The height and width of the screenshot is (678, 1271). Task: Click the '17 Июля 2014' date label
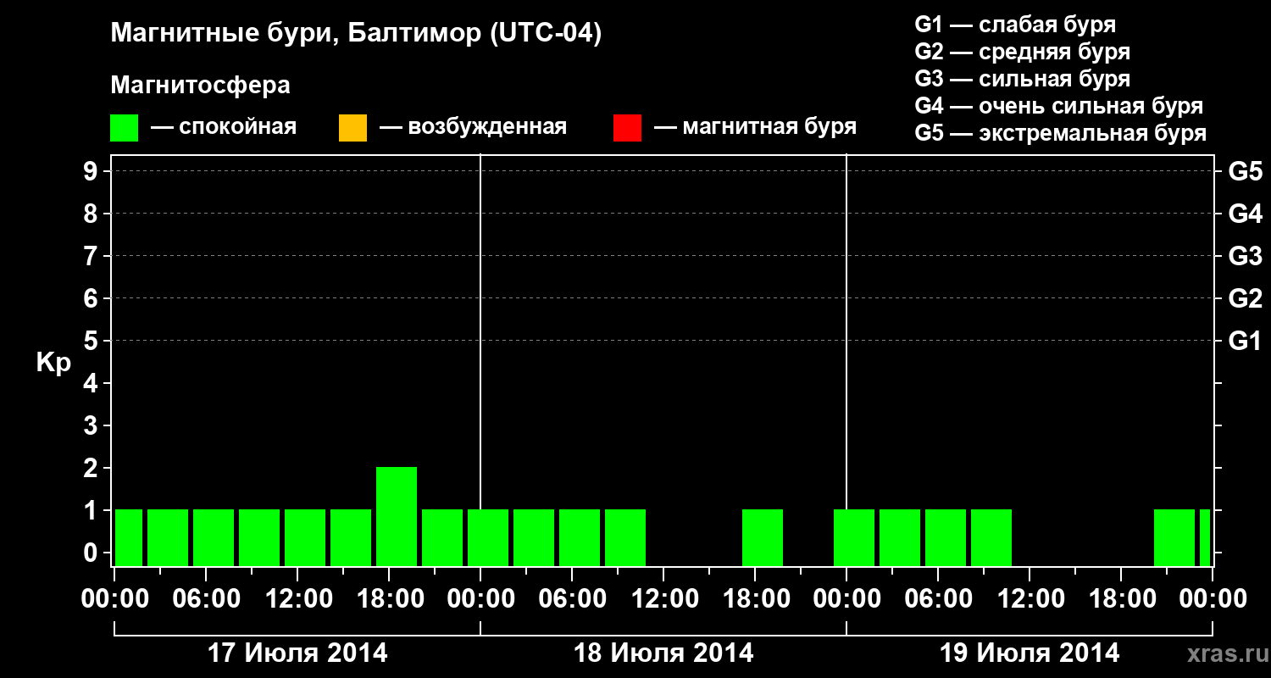coord(297,653)
